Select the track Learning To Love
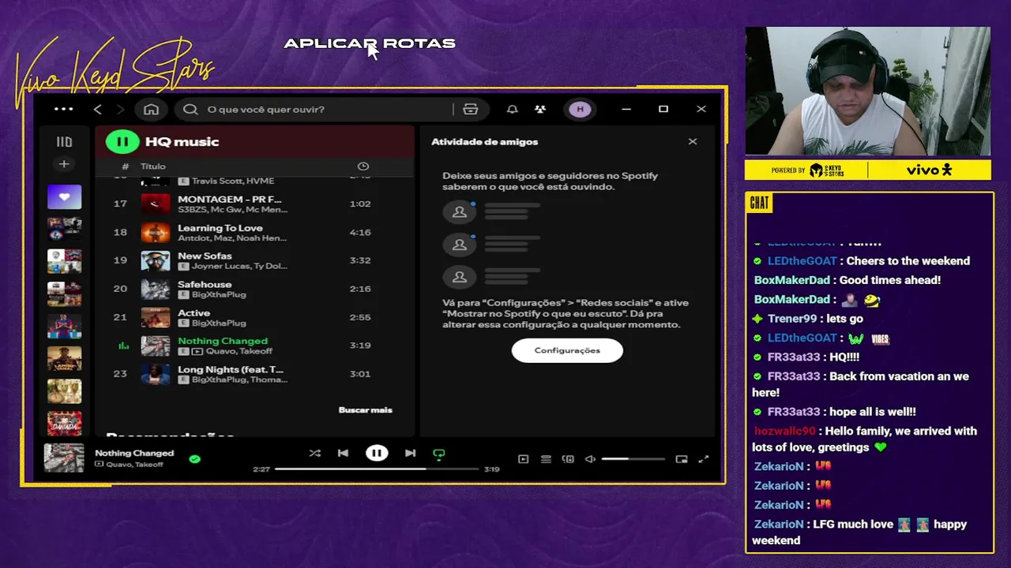The image size is (1011, 568). pos(254,232)
